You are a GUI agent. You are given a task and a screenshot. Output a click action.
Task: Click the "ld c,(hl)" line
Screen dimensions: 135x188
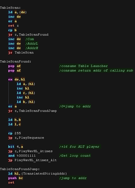[26, 93]
